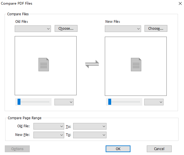
Task: Open the New File selection dropdown
Action: pyautogui.click(x=123, y=29)
